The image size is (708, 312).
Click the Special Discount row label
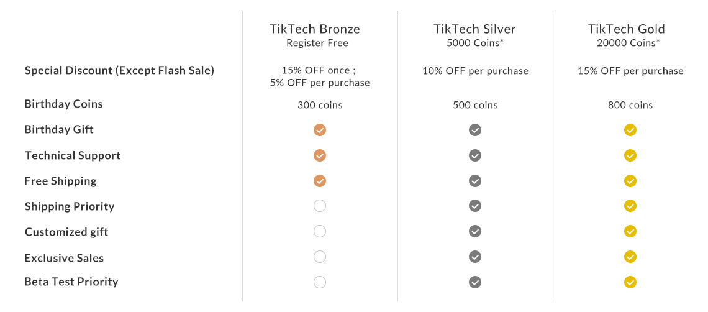tap(119, 70)
